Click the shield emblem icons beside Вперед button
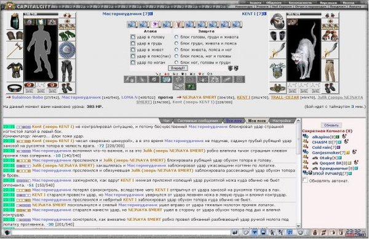Image resolution: width=369 pixels, height=239 pixels. pos(233,68)
